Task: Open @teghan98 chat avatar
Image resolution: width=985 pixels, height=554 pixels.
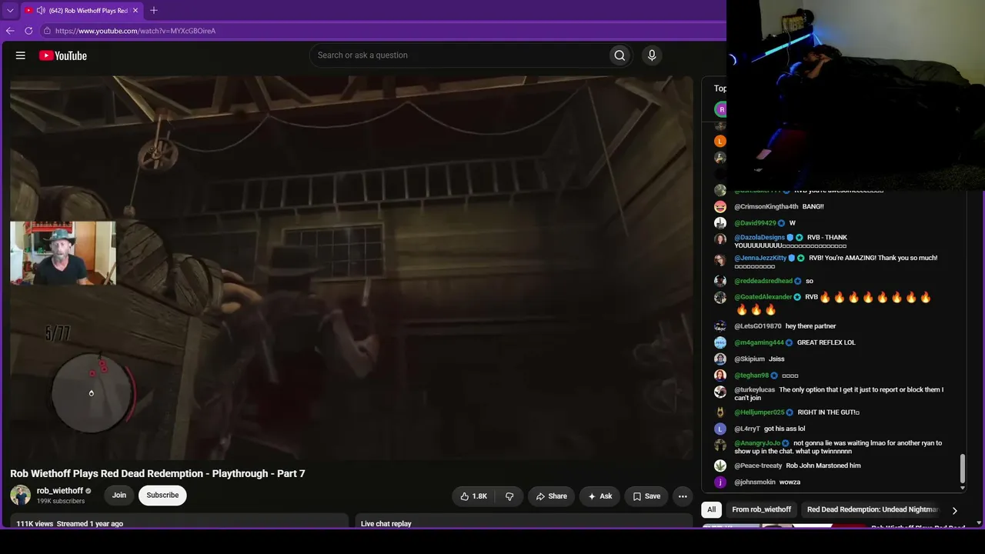Action: tap(720, 375)
